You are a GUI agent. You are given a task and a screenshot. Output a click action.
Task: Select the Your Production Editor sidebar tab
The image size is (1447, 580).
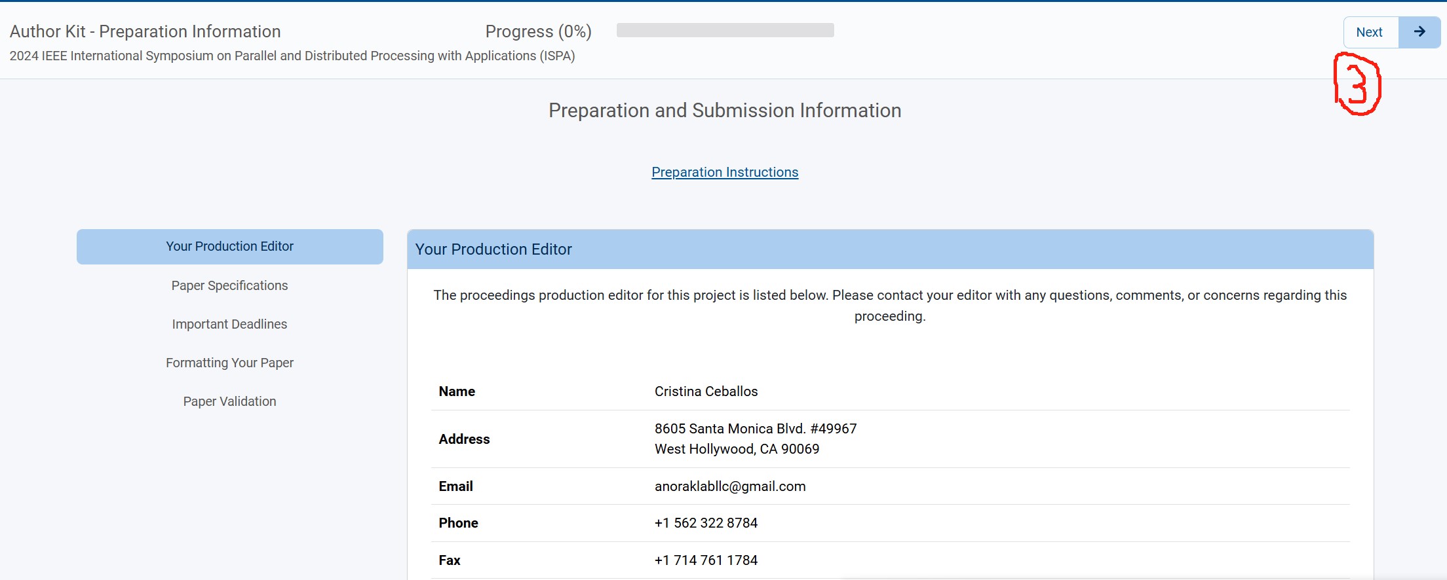pos(229,247)
